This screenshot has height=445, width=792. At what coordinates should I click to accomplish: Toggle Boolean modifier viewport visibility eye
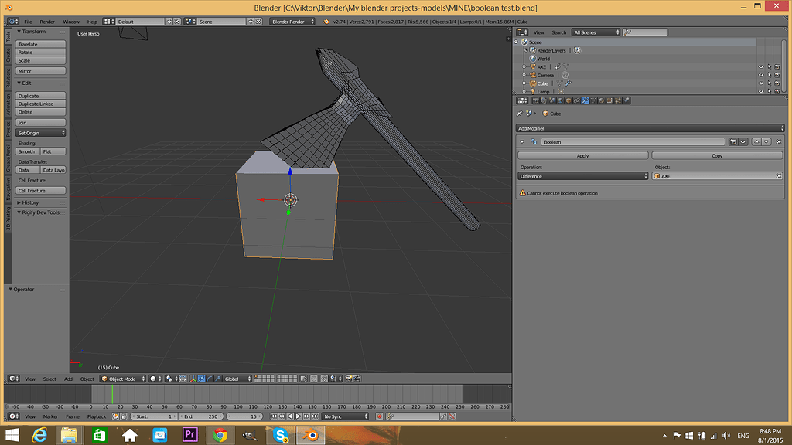click(743, 142)
